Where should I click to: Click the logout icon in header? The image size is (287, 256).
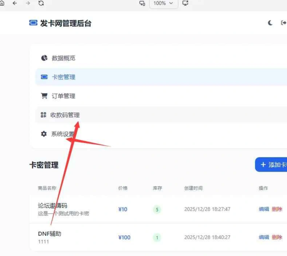click(x=283, y=23)
